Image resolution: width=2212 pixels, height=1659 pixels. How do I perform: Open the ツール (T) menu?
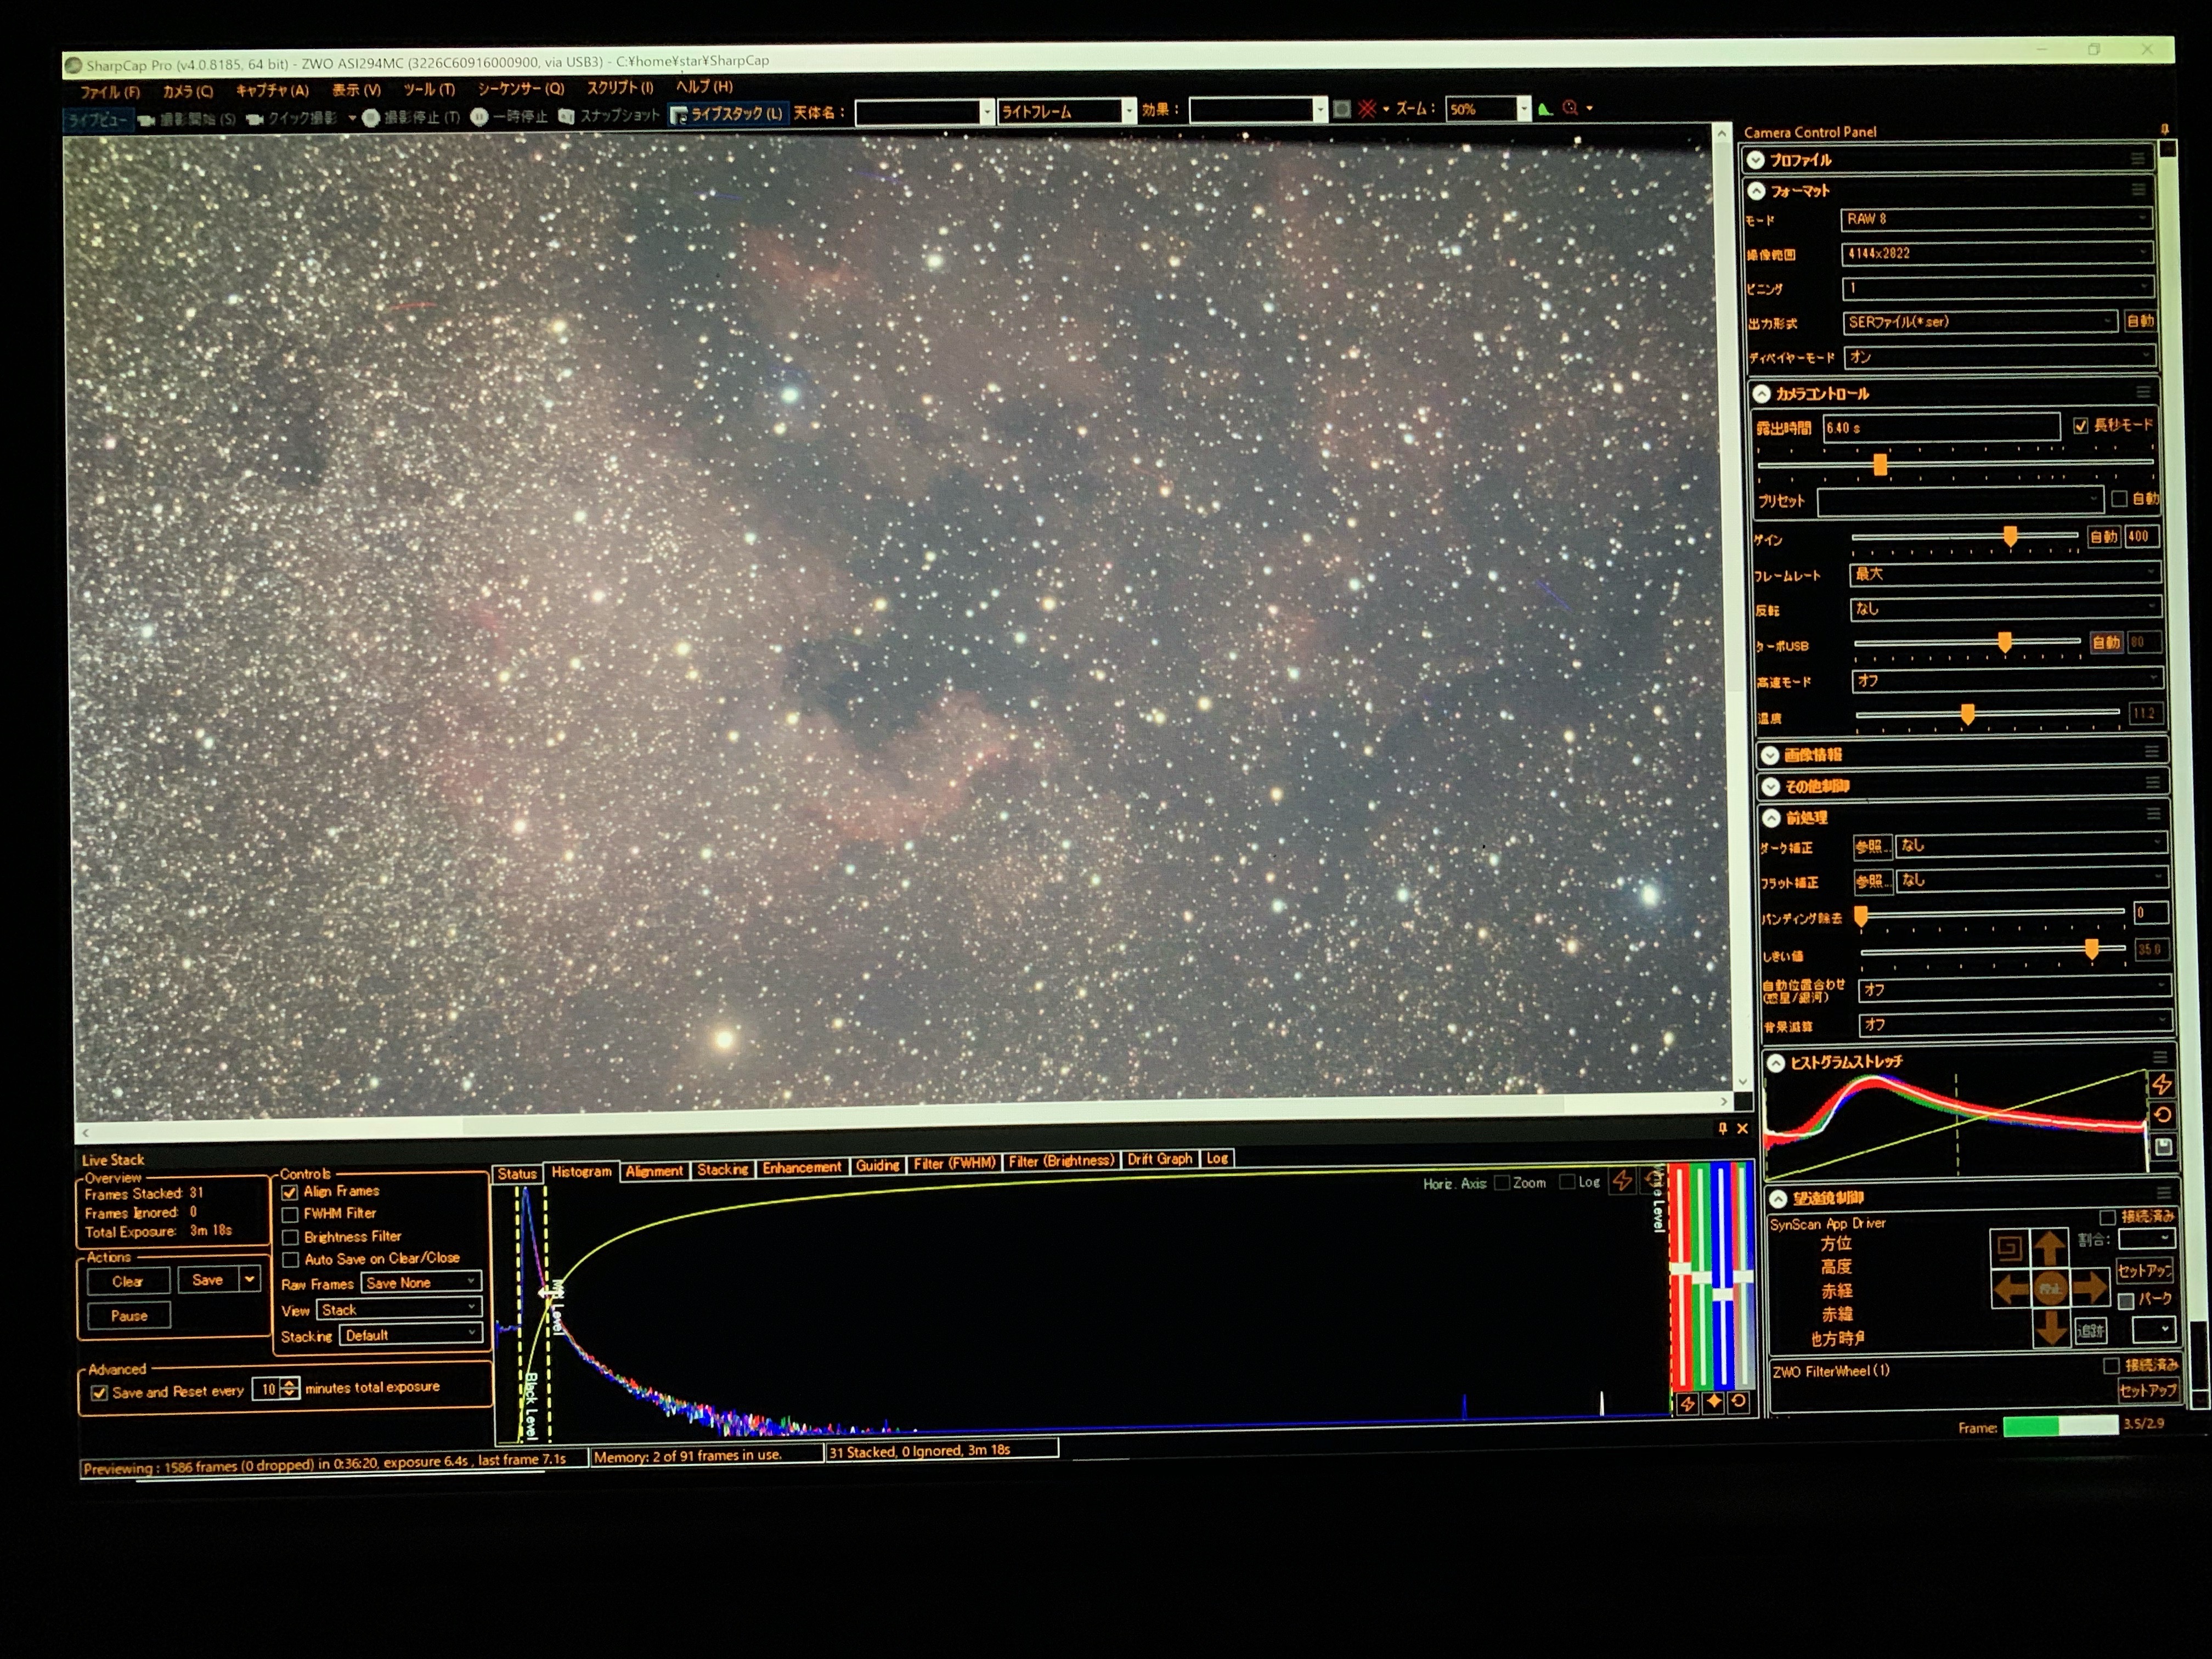[429, 90]
